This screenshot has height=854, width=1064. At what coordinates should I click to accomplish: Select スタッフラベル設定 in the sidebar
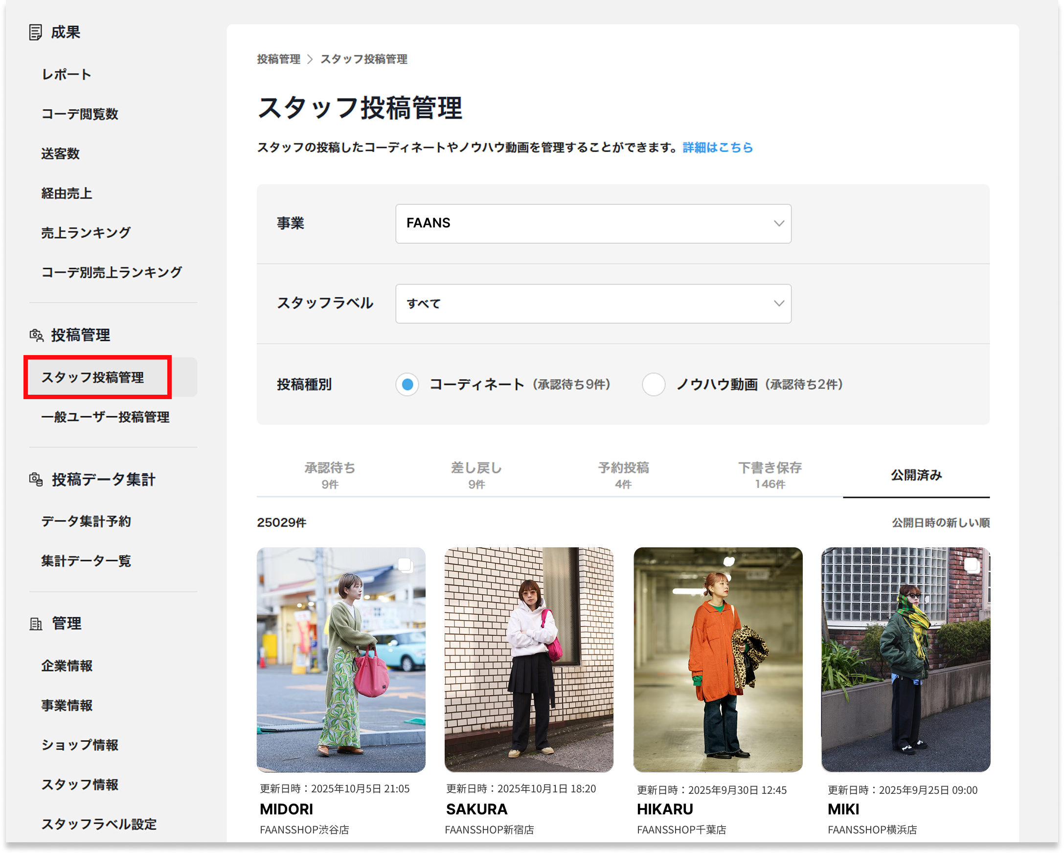pyautogui.click(x=99, y=824)
